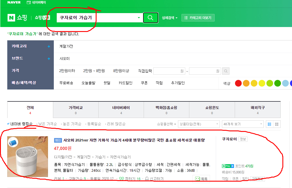Click the 신고하기 siren icon
292x188 pixels.
pyautogui.click(x=147, y=179)
